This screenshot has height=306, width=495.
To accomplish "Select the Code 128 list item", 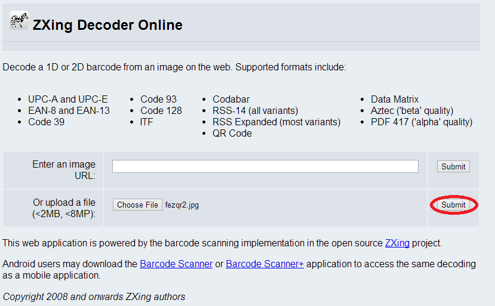I will point(161,110).
